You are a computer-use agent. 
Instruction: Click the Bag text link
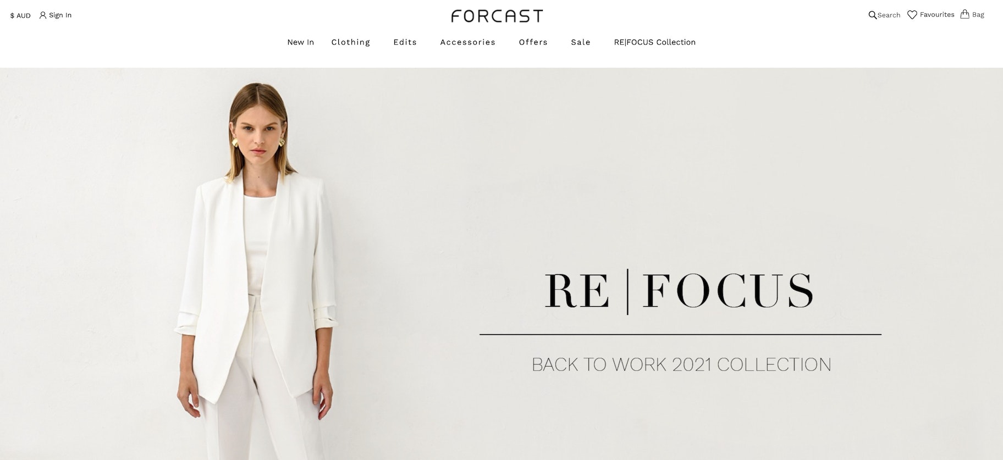pyautogui.click(x=978, y=15)
